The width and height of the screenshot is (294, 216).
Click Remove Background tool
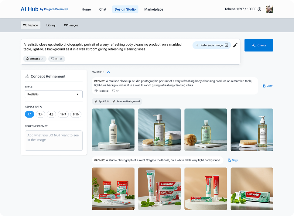(x=126, y=101)
